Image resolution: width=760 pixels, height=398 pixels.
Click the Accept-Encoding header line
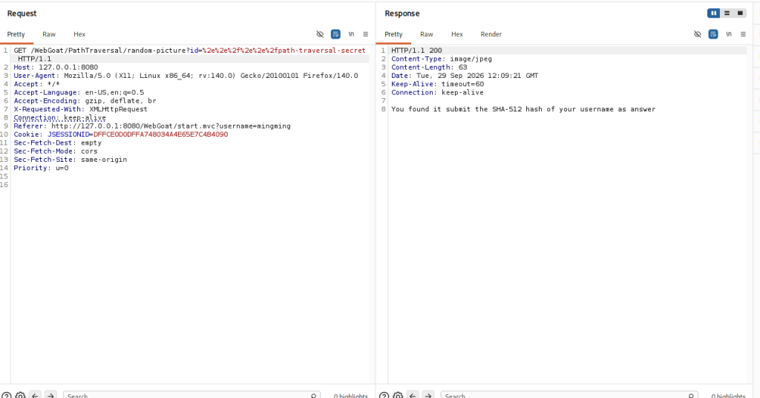[x=85, y=101]
